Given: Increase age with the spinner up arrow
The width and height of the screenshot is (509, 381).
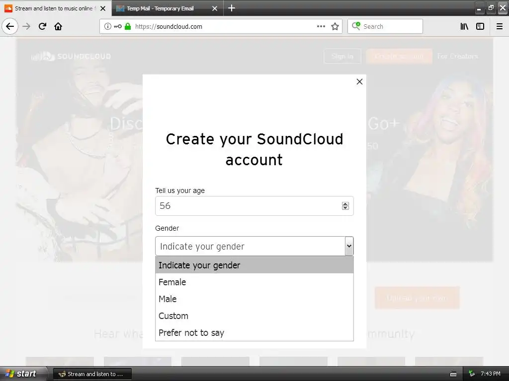Looking at the screenshot, I should [x=345, y=204].
